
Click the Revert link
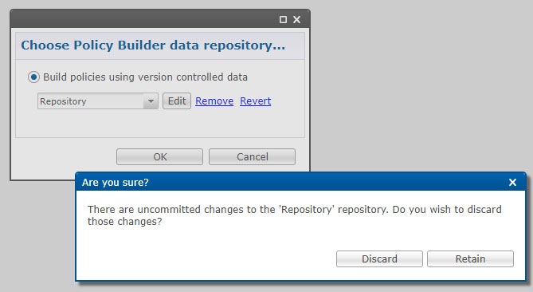point(255,101)
